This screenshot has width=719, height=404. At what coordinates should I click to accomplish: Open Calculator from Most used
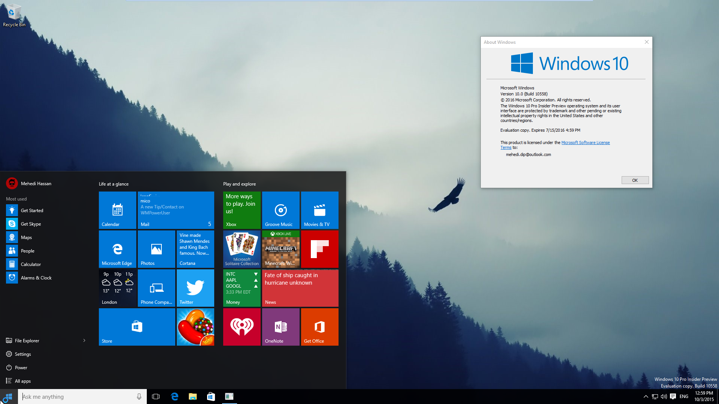[x=46, y=264]
